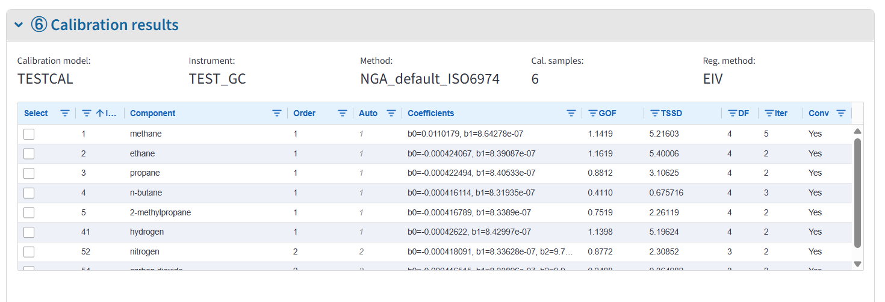Viewport: 885px width, 302px height.
Task: Open the filter menu for Select column
Action: point(65,113)
